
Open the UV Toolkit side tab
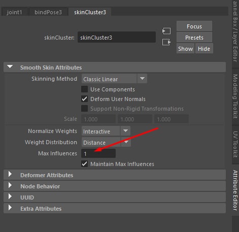tap(235, 144)
